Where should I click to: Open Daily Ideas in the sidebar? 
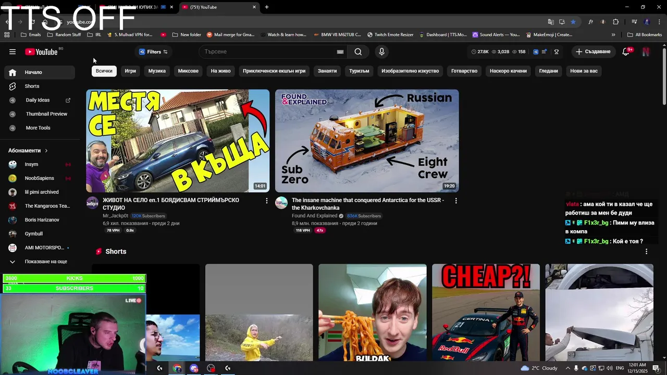(x=40, y=100)
